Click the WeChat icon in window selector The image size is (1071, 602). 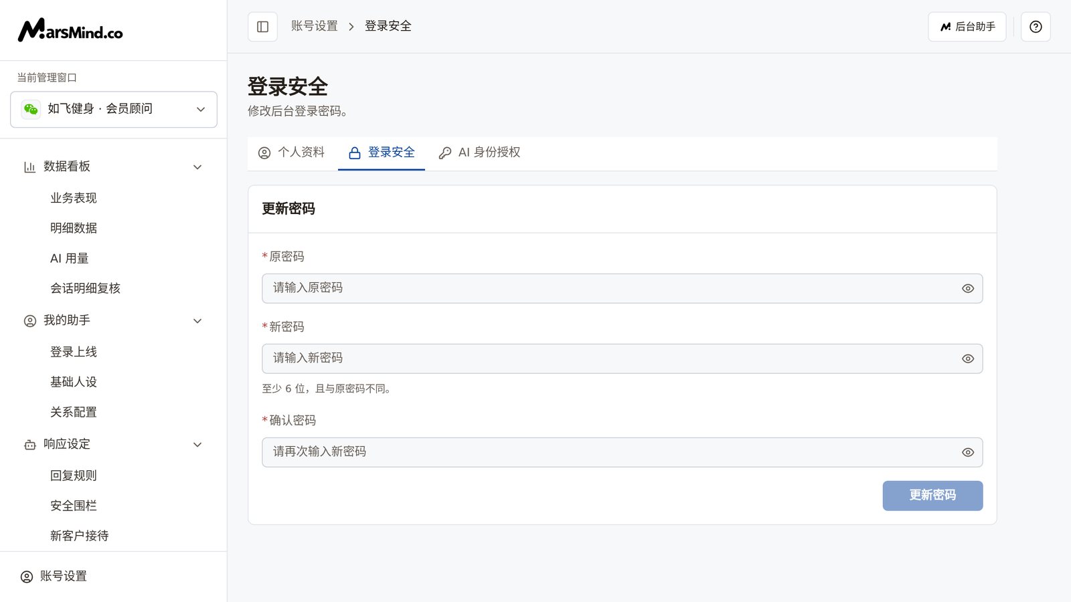(x=31, y=109)
